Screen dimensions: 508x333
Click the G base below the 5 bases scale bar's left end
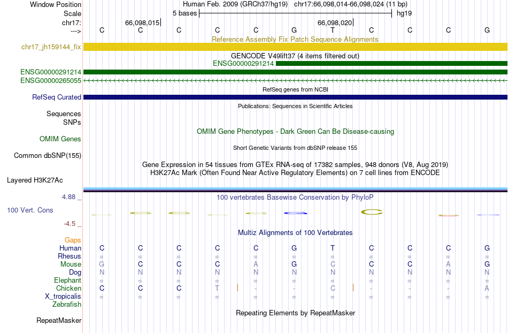pyautogui.click(x=294, y=30)
